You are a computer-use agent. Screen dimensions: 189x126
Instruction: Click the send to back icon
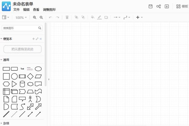[x=83, y=17]
